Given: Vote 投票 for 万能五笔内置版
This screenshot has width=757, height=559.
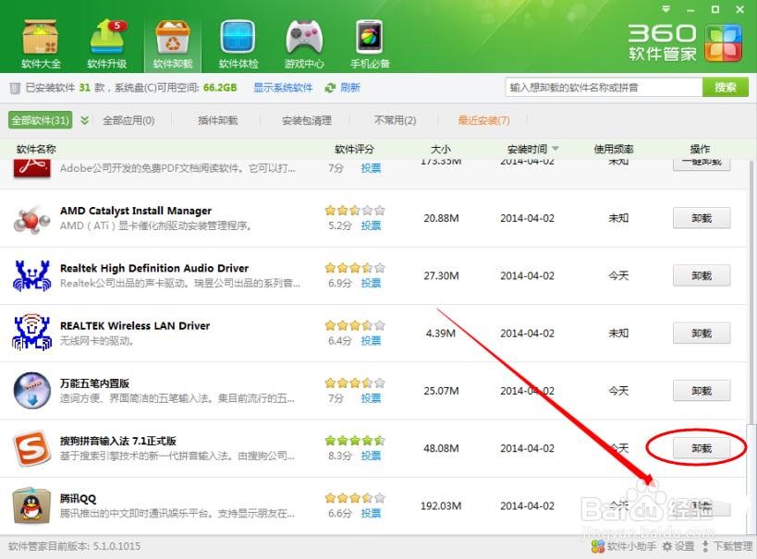Looking at the screenshot, I should tap(371, 398).
